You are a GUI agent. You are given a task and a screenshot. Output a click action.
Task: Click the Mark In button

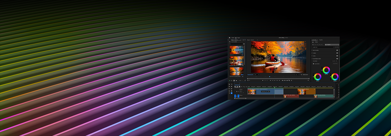(x=265, y=80)
